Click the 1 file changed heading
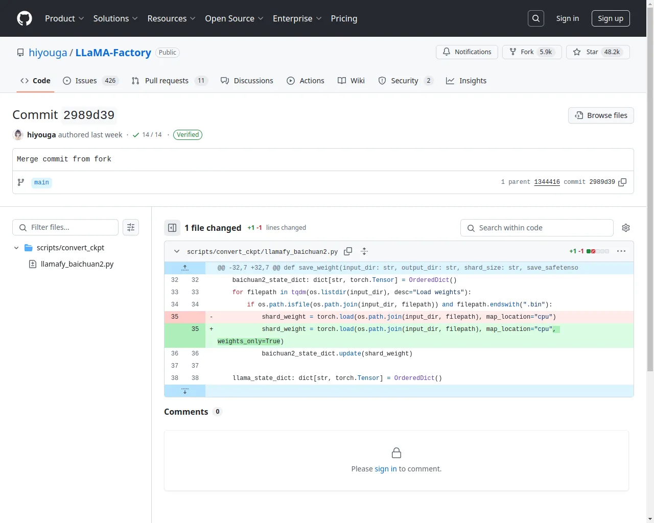This screenshot has height=523, width=654. tap(213, 228)
